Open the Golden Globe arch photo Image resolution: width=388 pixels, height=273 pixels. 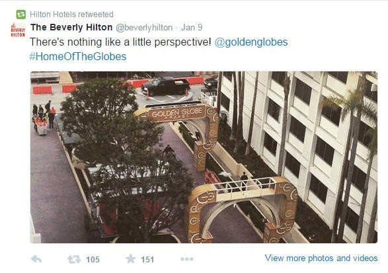tap(204, 157)
